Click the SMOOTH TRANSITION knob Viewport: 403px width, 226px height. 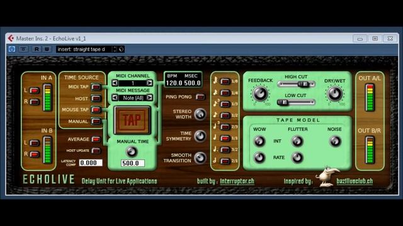click(200, 158)
